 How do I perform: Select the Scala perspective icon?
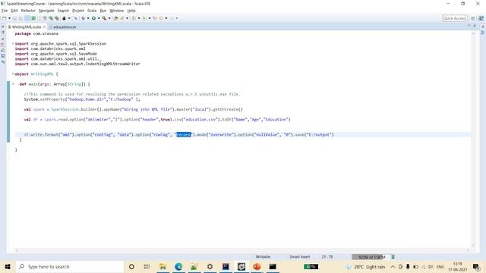click(x=481, y=18)
